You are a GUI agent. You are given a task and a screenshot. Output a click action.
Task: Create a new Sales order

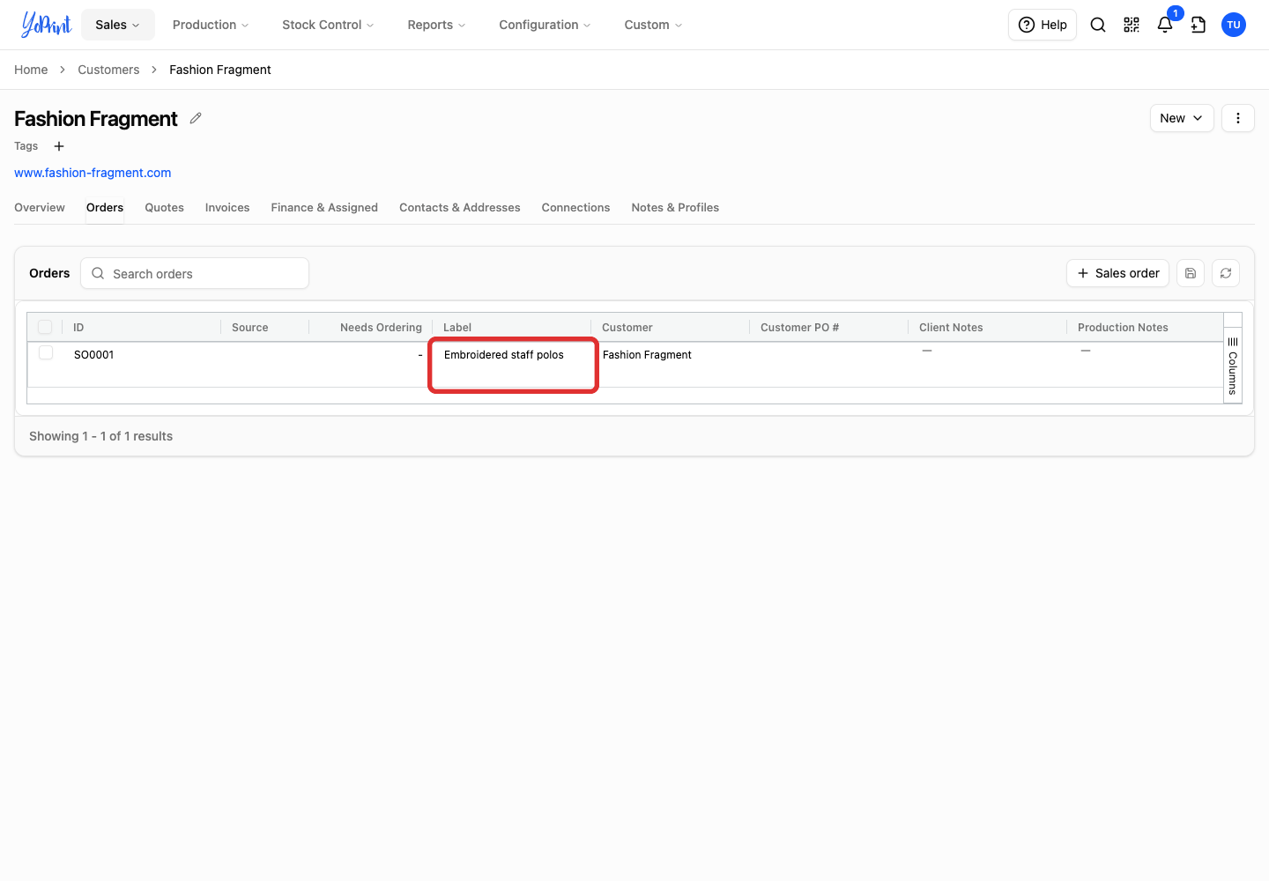point(1117,273)
